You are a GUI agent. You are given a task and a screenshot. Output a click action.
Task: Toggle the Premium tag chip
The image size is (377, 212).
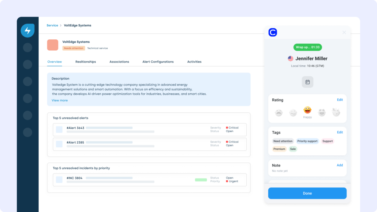279,149
